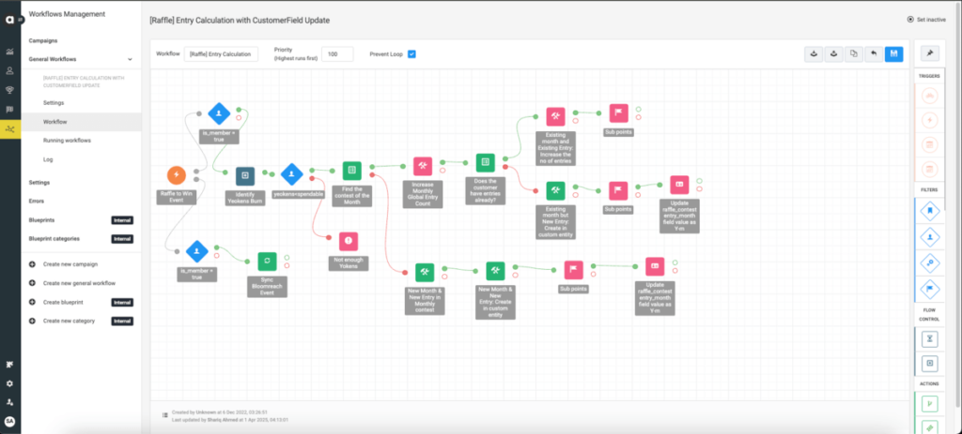Open the highlighted workflows icon in left sidebar
The width and height of the screenshot is (962, 434).
(9, 128)
